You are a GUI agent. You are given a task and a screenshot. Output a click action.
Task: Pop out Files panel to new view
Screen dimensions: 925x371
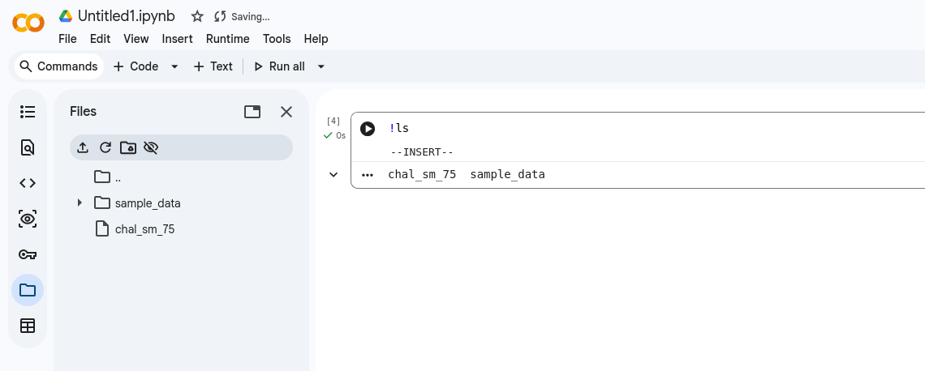point(252,112)
